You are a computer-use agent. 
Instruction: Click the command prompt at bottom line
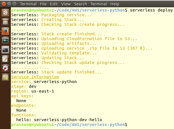[x=69, y=125]
